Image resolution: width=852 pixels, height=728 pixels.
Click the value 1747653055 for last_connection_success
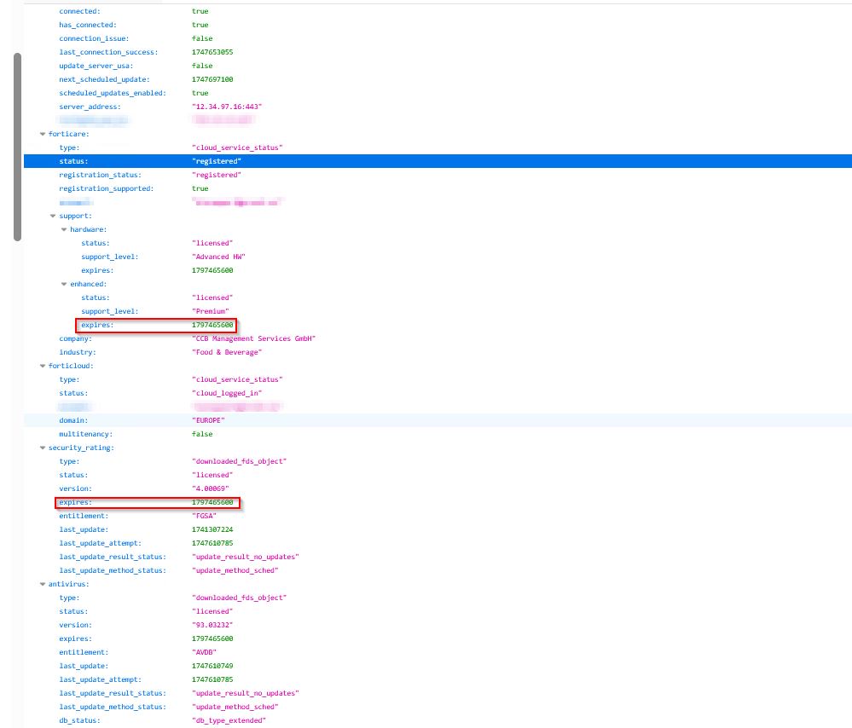pos(212,52)
